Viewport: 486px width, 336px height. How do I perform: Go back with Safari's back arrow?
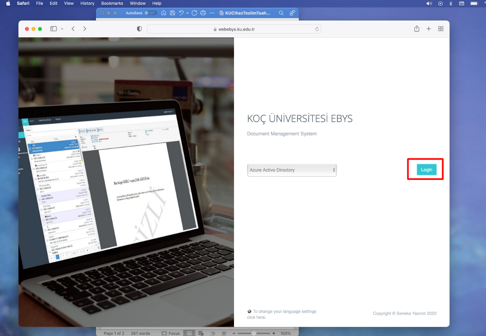pyautogui.click(x=73, y=29)
